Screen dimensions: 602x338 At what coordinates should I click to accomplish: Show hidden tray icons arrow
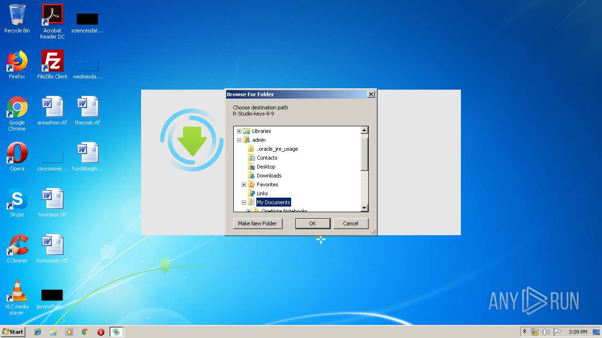tap(524, 332)
